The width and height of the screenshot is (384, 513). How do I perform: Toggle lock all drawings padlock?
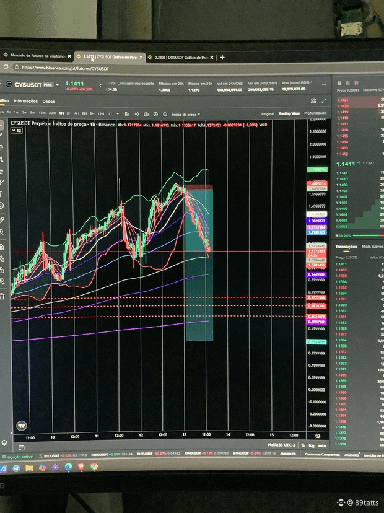coord(2,270)
